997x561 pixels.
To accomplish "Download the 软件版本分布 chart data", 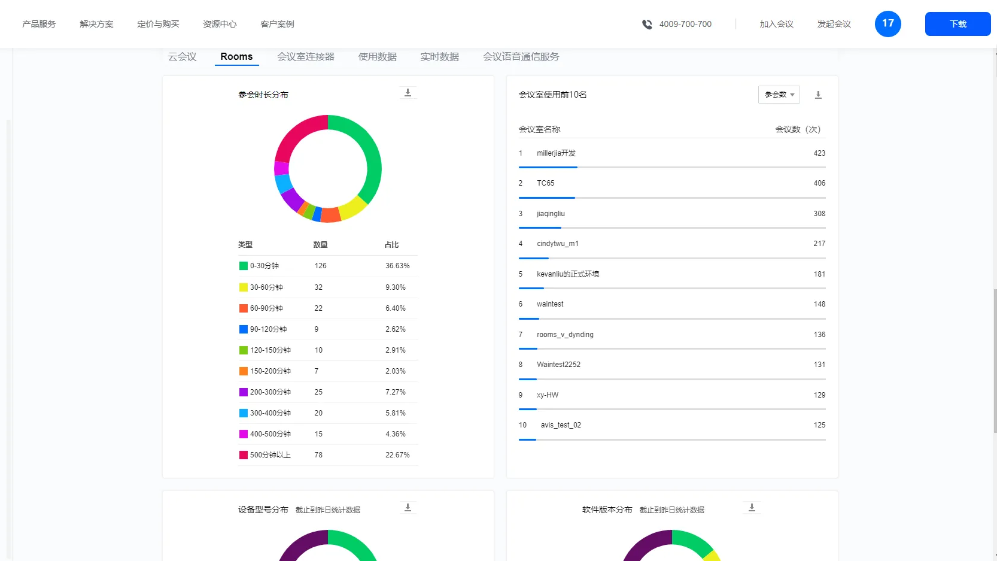I will [752, 508].
